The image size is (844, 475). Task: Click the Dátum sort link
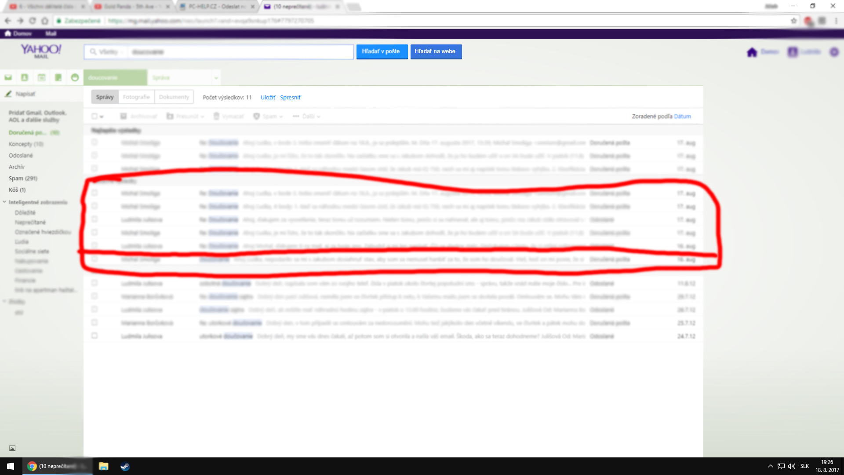[682, 116]
